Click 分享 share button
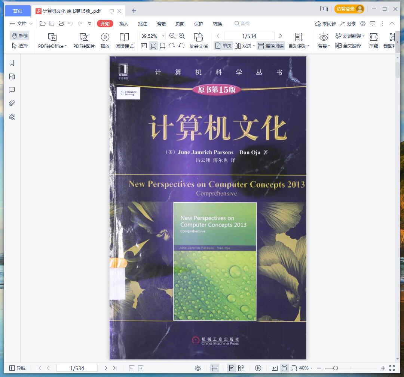The width and height of the screenshot is (404, 377). [348, 24]
